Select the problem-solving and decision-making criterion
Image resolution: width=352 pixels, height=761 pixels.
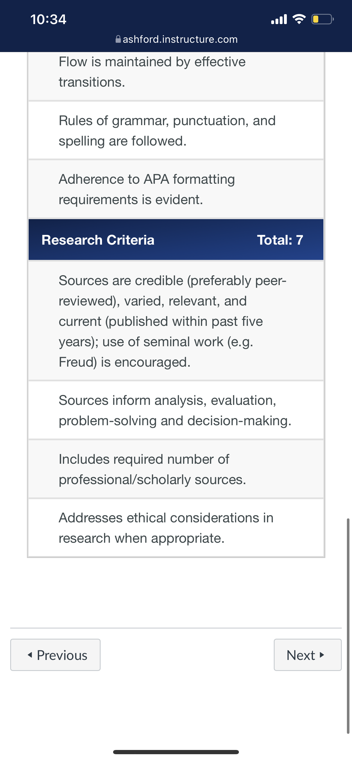176,410
